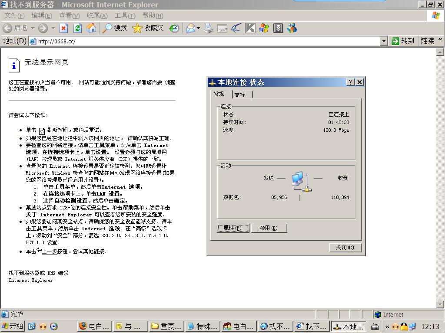Click the Stop loading icon in toolbar
445x333 pixels.
64,28
